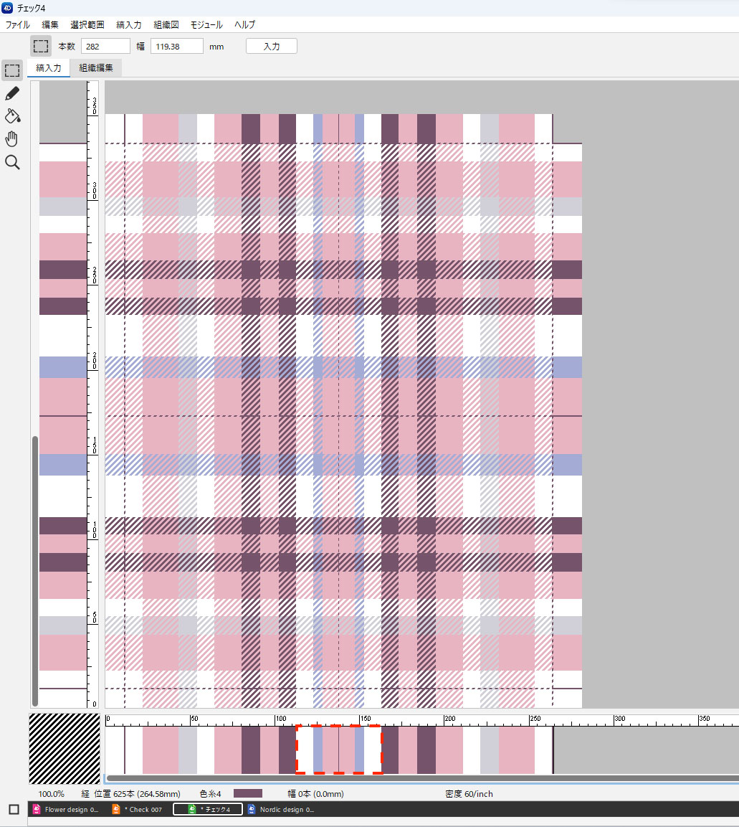The image size is (739, 827).
Task: Select the rectangular selection tool in sidebar
Action: tap(12, 70)
